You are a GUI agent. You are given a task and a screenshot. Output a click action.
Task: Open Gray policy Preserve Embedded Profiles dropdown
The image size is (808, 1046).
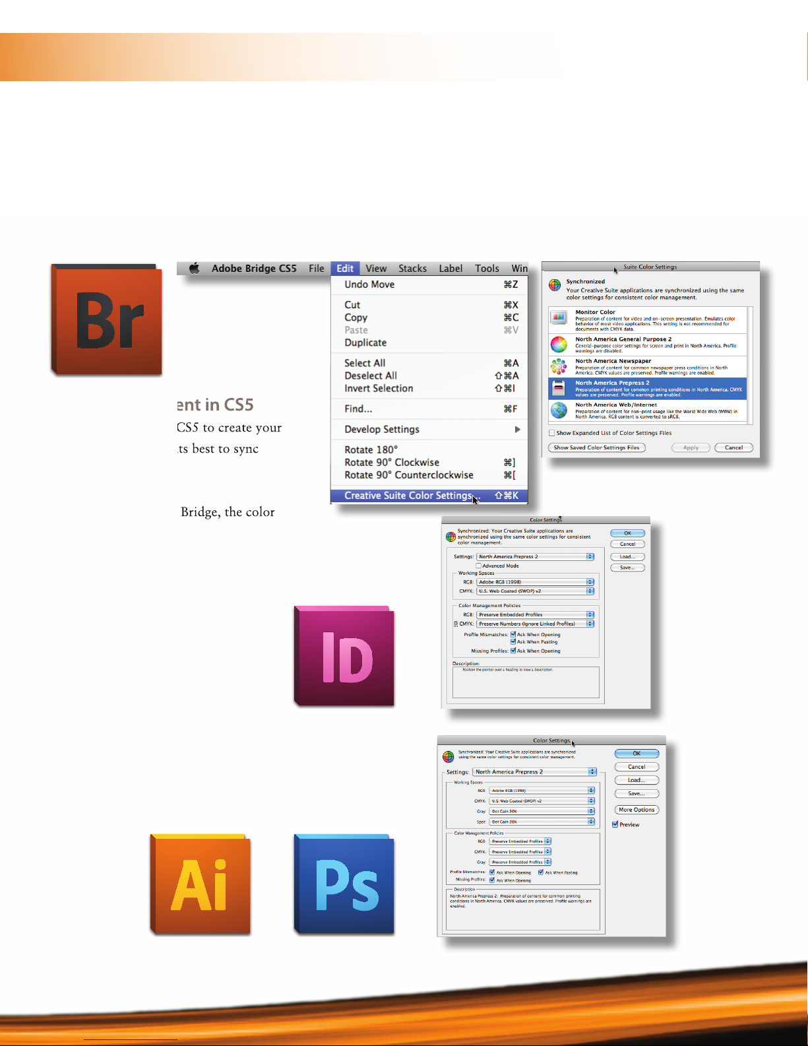[x=520, y=862]
